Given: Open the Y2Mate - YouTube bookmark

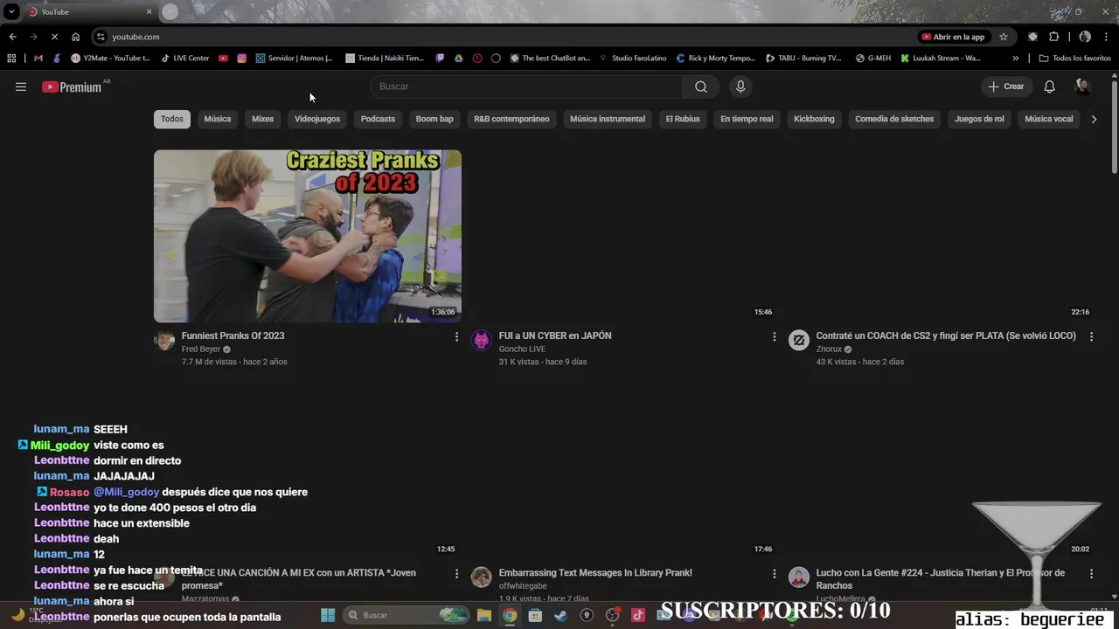Looking at the screenshot, I should 110,59.
